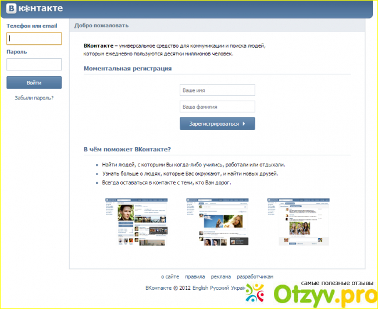Click the Телефон или email label
Screen dimensions: 378x309
pos(32,26)
